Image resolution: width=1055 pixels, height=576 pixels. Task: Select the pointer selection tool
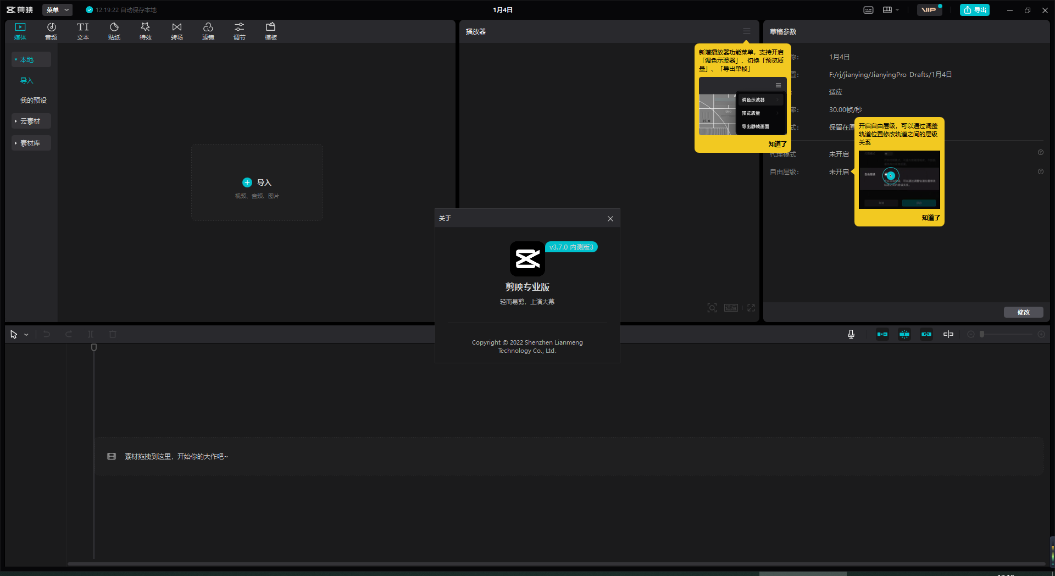click(x=14, y=334)
